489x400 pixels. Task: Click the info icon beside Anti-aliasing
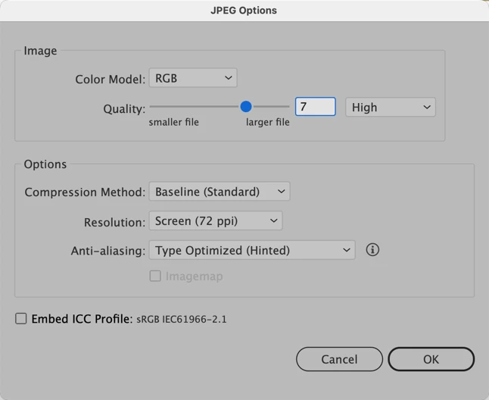pos(372,249)
